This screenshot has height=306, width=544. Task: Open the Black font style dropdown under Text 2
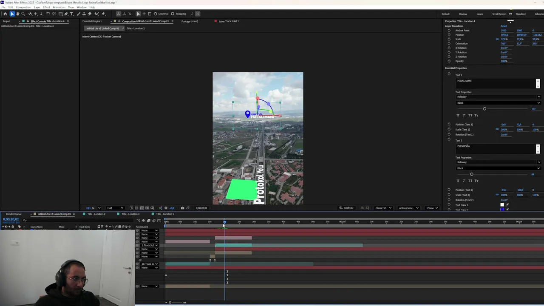(498, 168)
